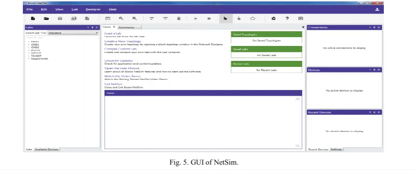Click the Watch the Video Demo link
This screenshot has height=170, width=416.
122,76
